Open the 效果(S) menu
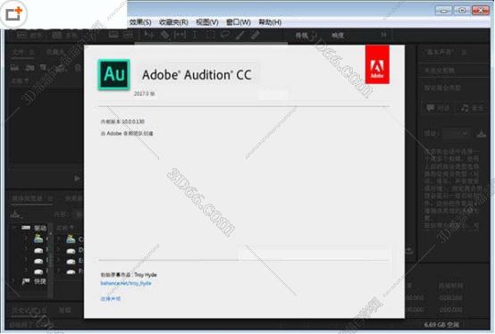The height and width of the screenshot is (334, 495). point(140,22)
